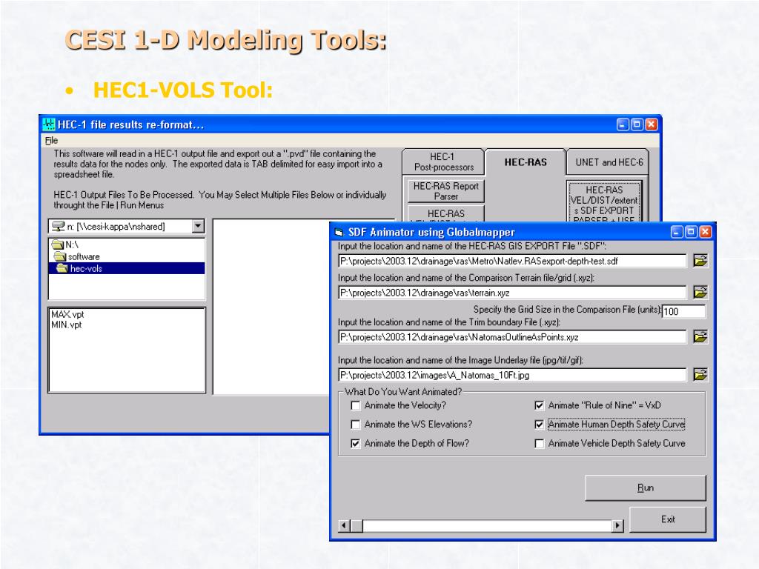Click the HEC-1 file results window icon
759x569 pixels.
(49, 124)
